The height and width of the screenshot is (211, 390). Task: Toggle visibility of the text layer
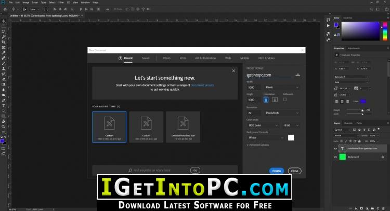[x=335, y=149]
